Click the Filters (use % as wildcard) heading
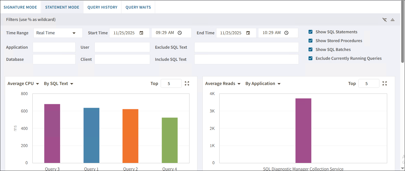 coord(31,19)
